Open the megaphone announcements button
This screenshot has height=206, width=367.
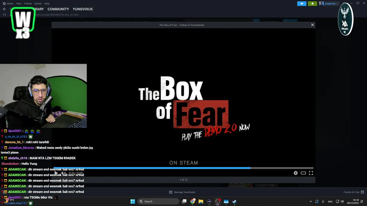[302, 3]
